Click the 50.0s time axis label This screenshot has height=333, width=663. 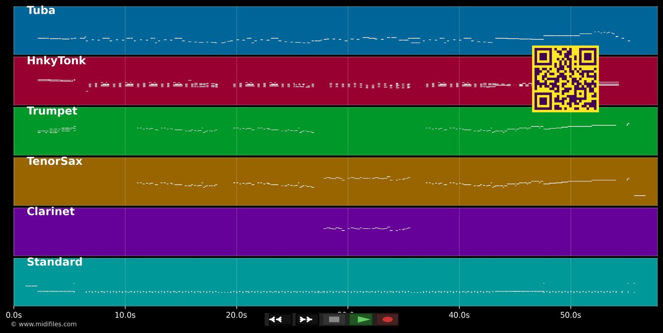click(571, 315)
